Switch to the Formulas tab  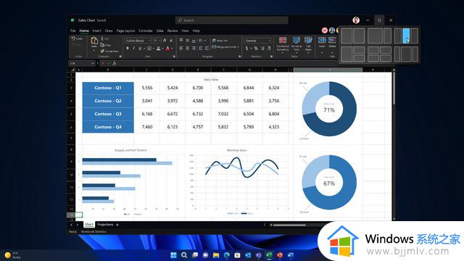[146, 30]
